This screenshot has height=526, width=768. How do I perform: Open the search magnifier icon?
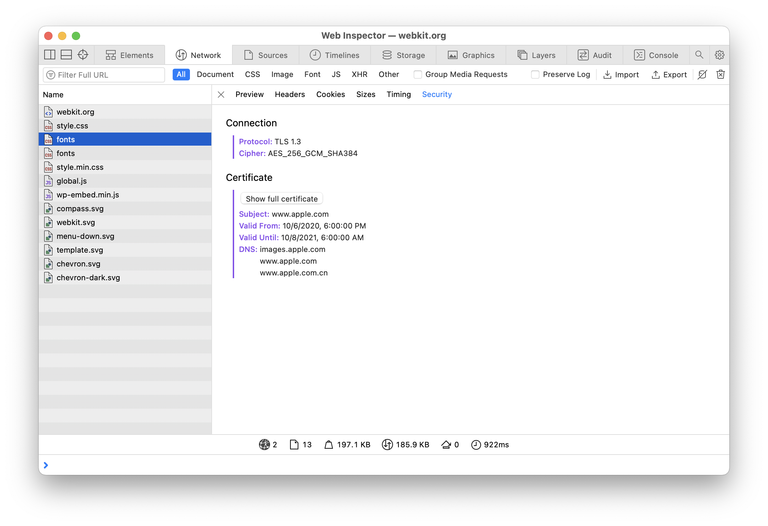click(x=699, y=55)
